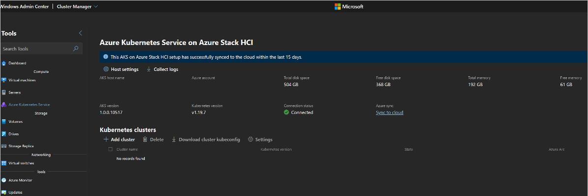Sort by the Kubernetes version column

(x=276, y=149)
